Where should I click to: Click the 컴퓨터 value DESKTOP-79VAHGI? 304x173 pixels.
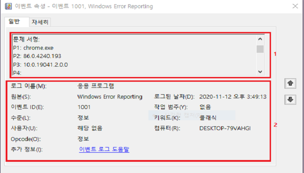pyautogui.click(x=225, y=128)
